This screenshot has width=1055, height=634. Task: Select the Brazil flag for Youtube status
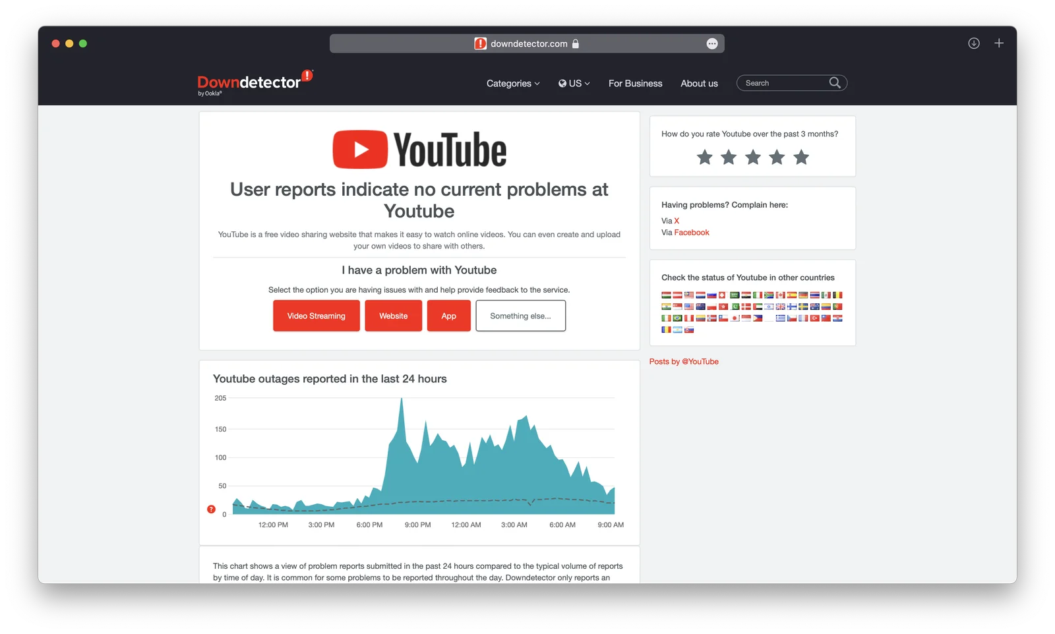click(x=677, y=318)
